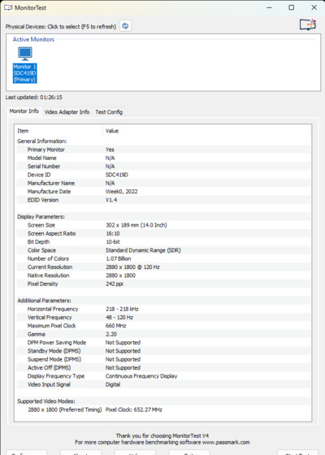Viewport: 325px width, 455px height.
Task: Click the Value column header
Action: click(x=207, y=131)
